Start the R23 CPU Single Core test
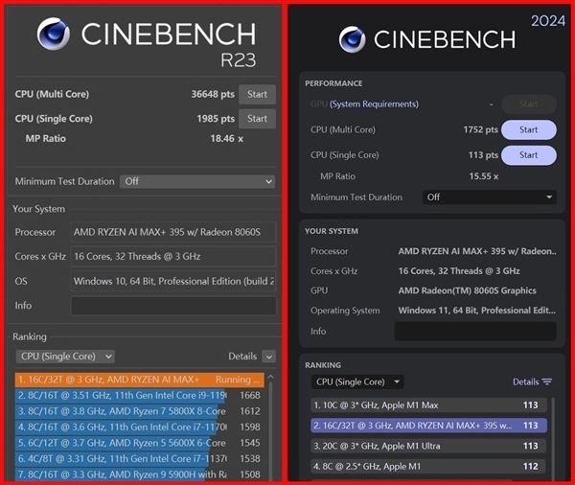 pos(257,119)
